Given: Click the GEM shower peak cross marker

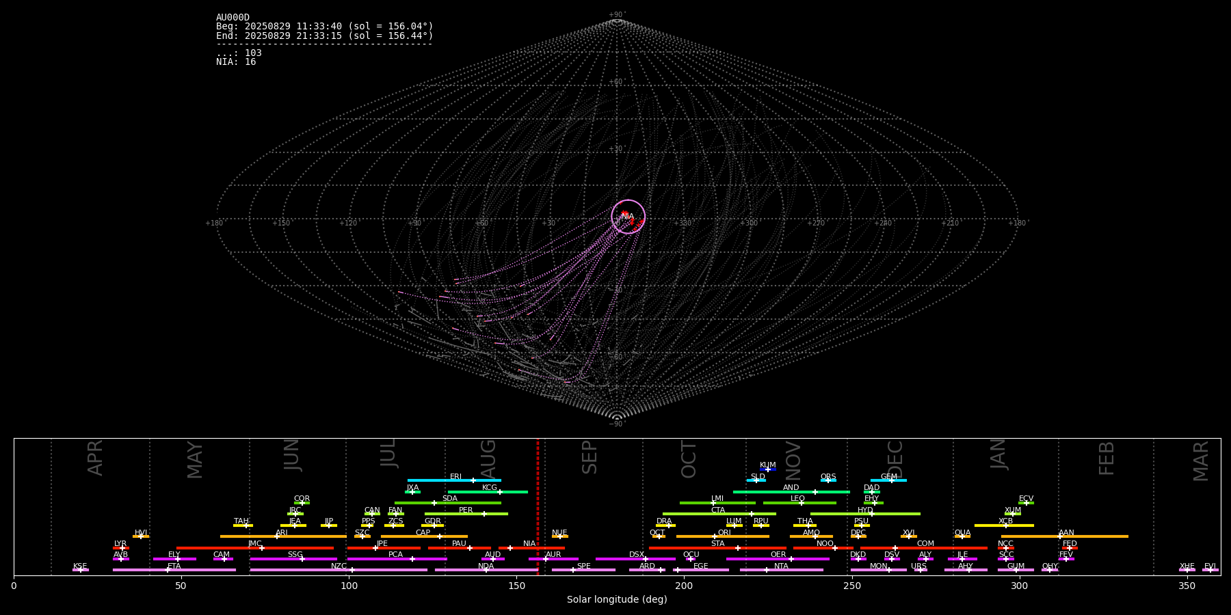Looking at the screenshot, I should (x=891, y=480).
